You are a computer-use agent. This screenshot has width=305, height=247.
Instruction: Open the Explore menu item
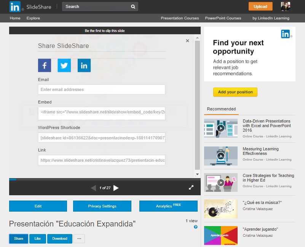coord(33,18)
